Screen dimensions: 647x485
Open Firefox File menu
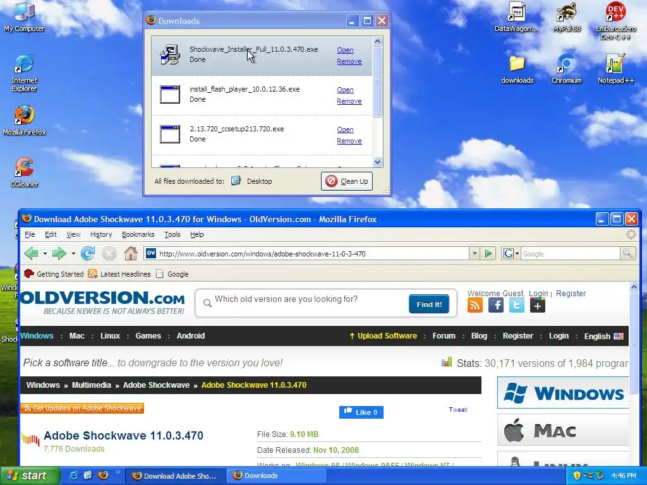[x=30, y=234]
